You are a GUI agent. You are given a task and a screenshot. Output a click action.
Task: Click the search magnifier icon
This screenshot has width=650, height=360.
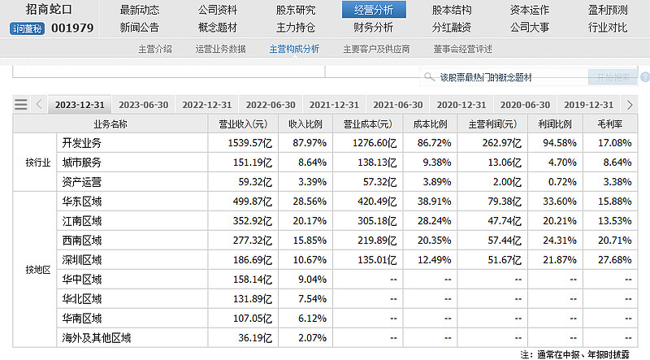coord(429,77)
